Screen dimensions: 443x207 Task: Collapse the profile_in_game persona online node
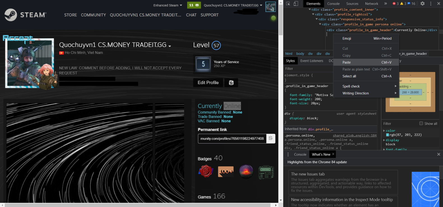(x=320, y=24)
